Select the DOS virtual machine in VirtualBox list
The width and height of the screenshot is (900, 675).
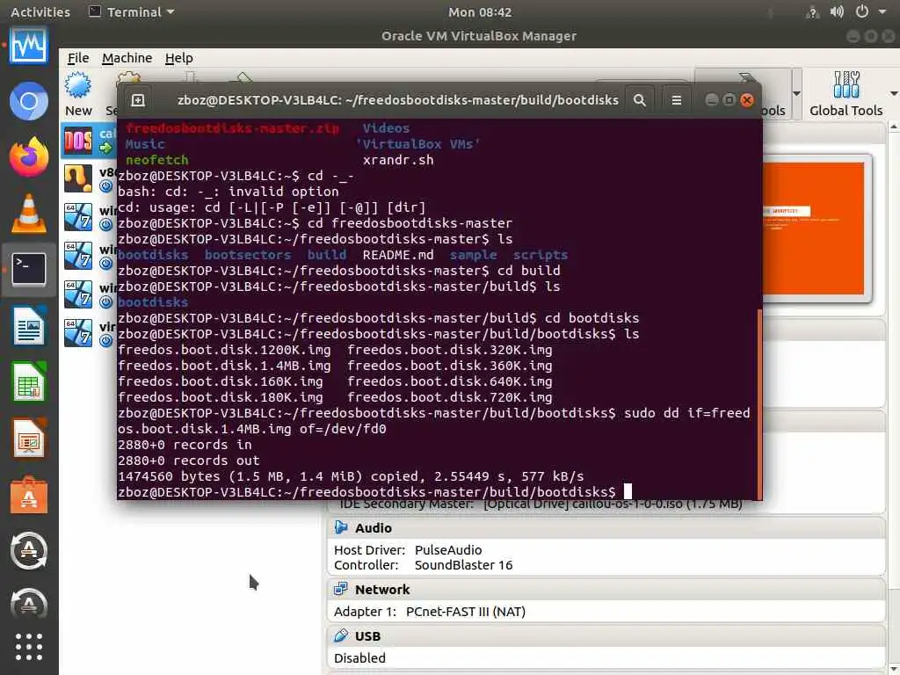pyautogui.click(x=89, y=141)
